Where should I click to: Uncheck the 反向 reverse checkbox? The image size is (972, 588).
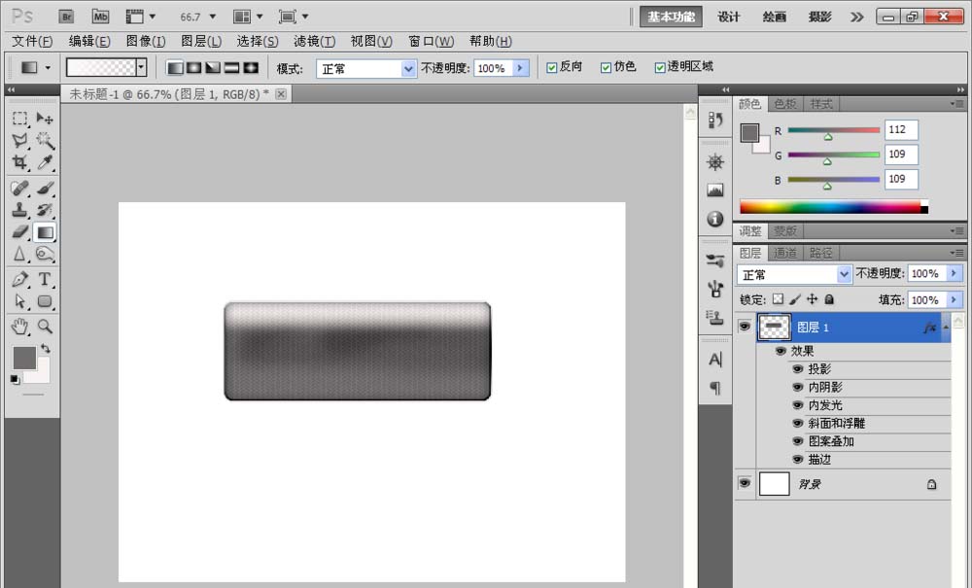(x=552, y=67)
